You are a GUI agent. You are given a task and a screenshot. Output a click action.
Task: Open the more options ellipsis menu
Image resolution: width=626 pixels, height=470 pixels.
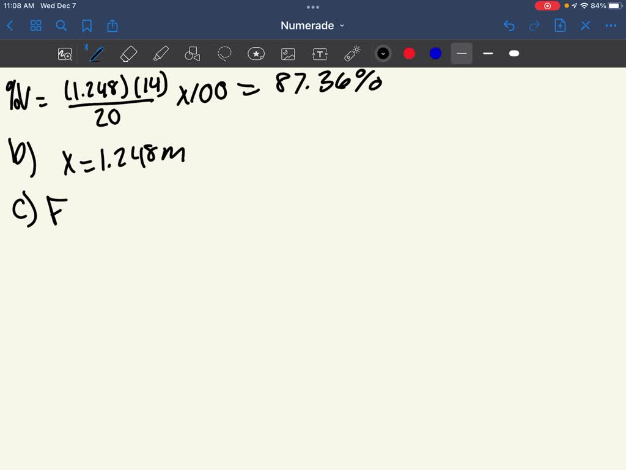611,26
